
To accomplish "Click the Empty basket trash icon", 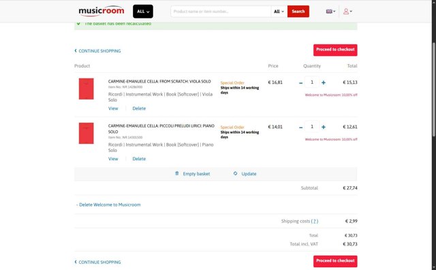I will [x=177, y=173].
